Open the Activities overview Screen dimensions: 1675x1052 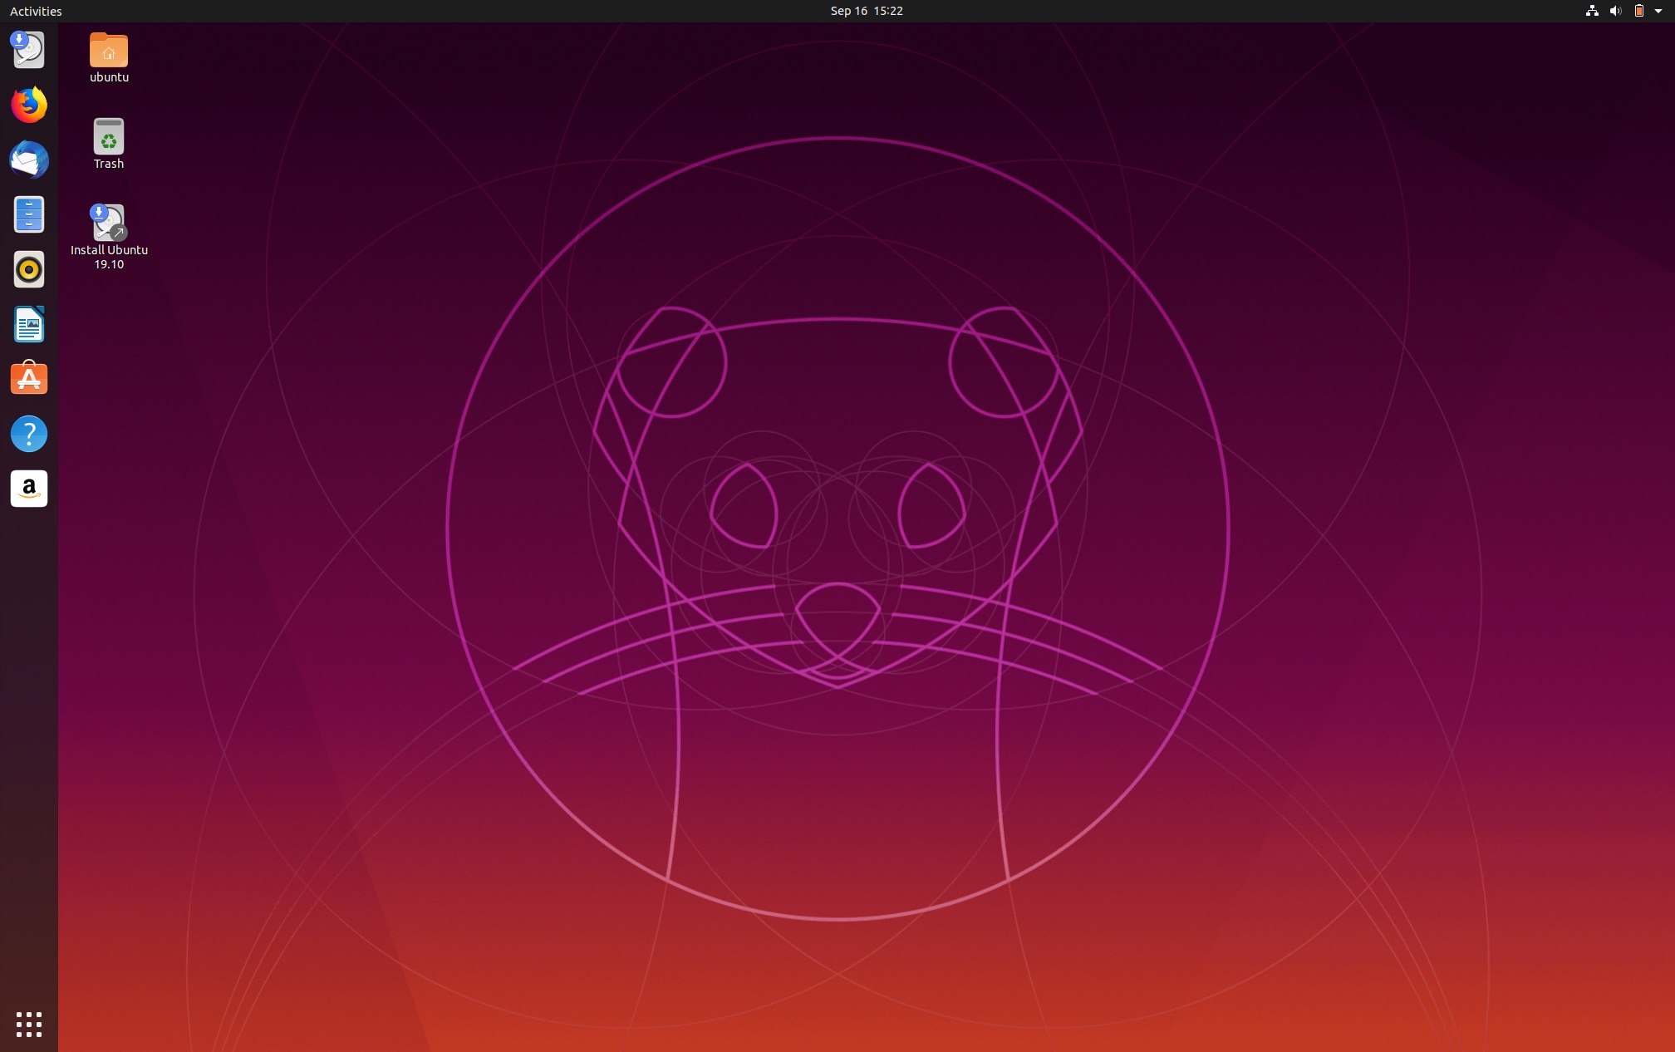[x=35, y=11]
